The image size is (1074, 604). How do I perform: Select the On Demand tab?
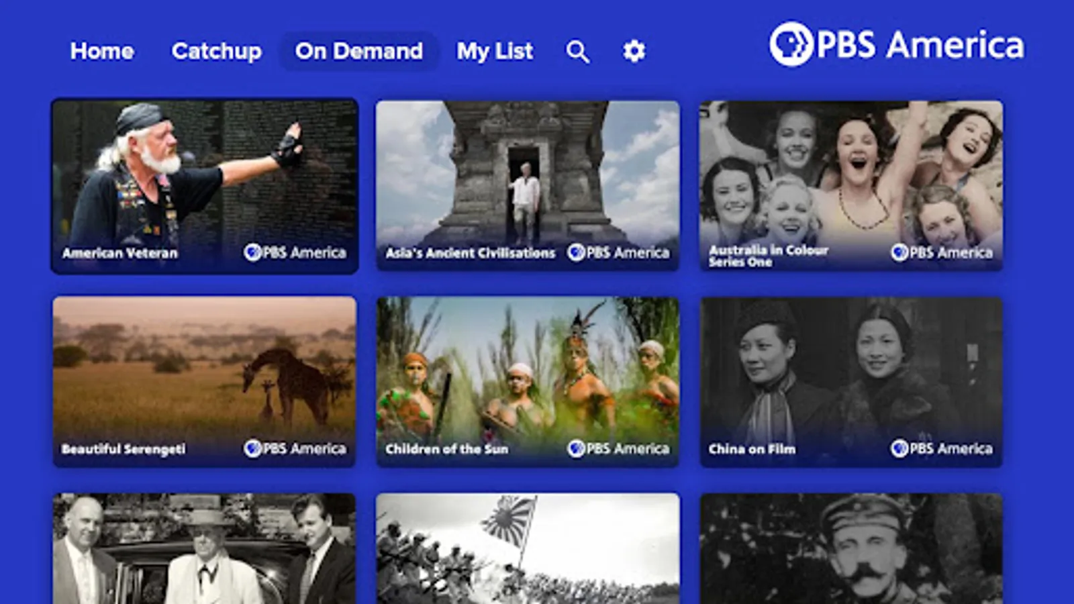point(359,51)
